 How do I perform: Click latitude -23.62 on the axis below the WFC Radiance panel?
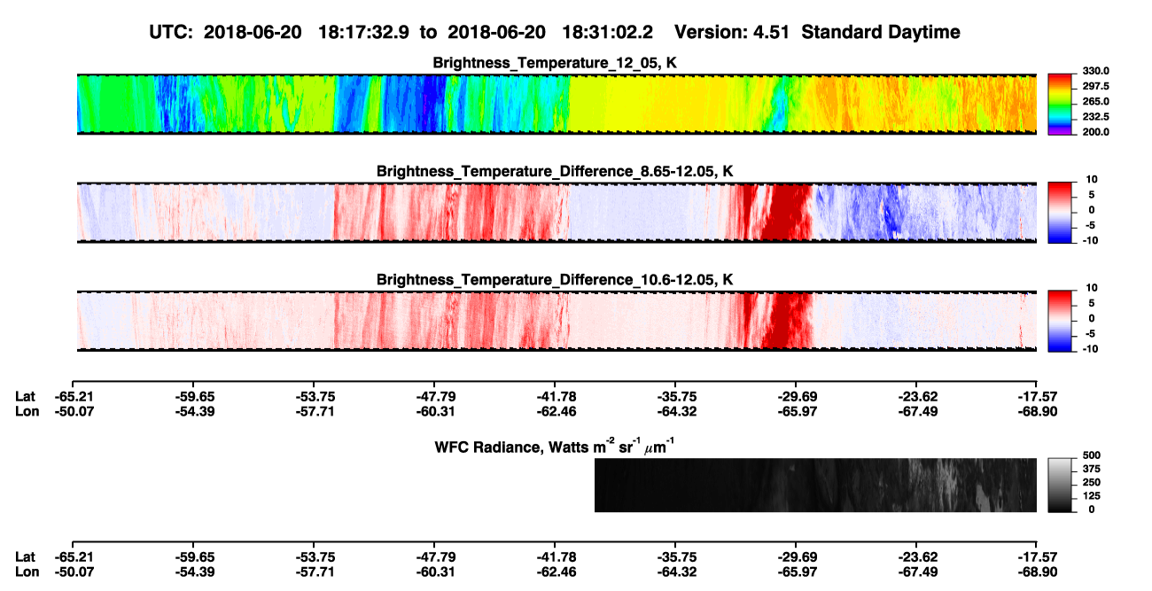pos(917,556)
